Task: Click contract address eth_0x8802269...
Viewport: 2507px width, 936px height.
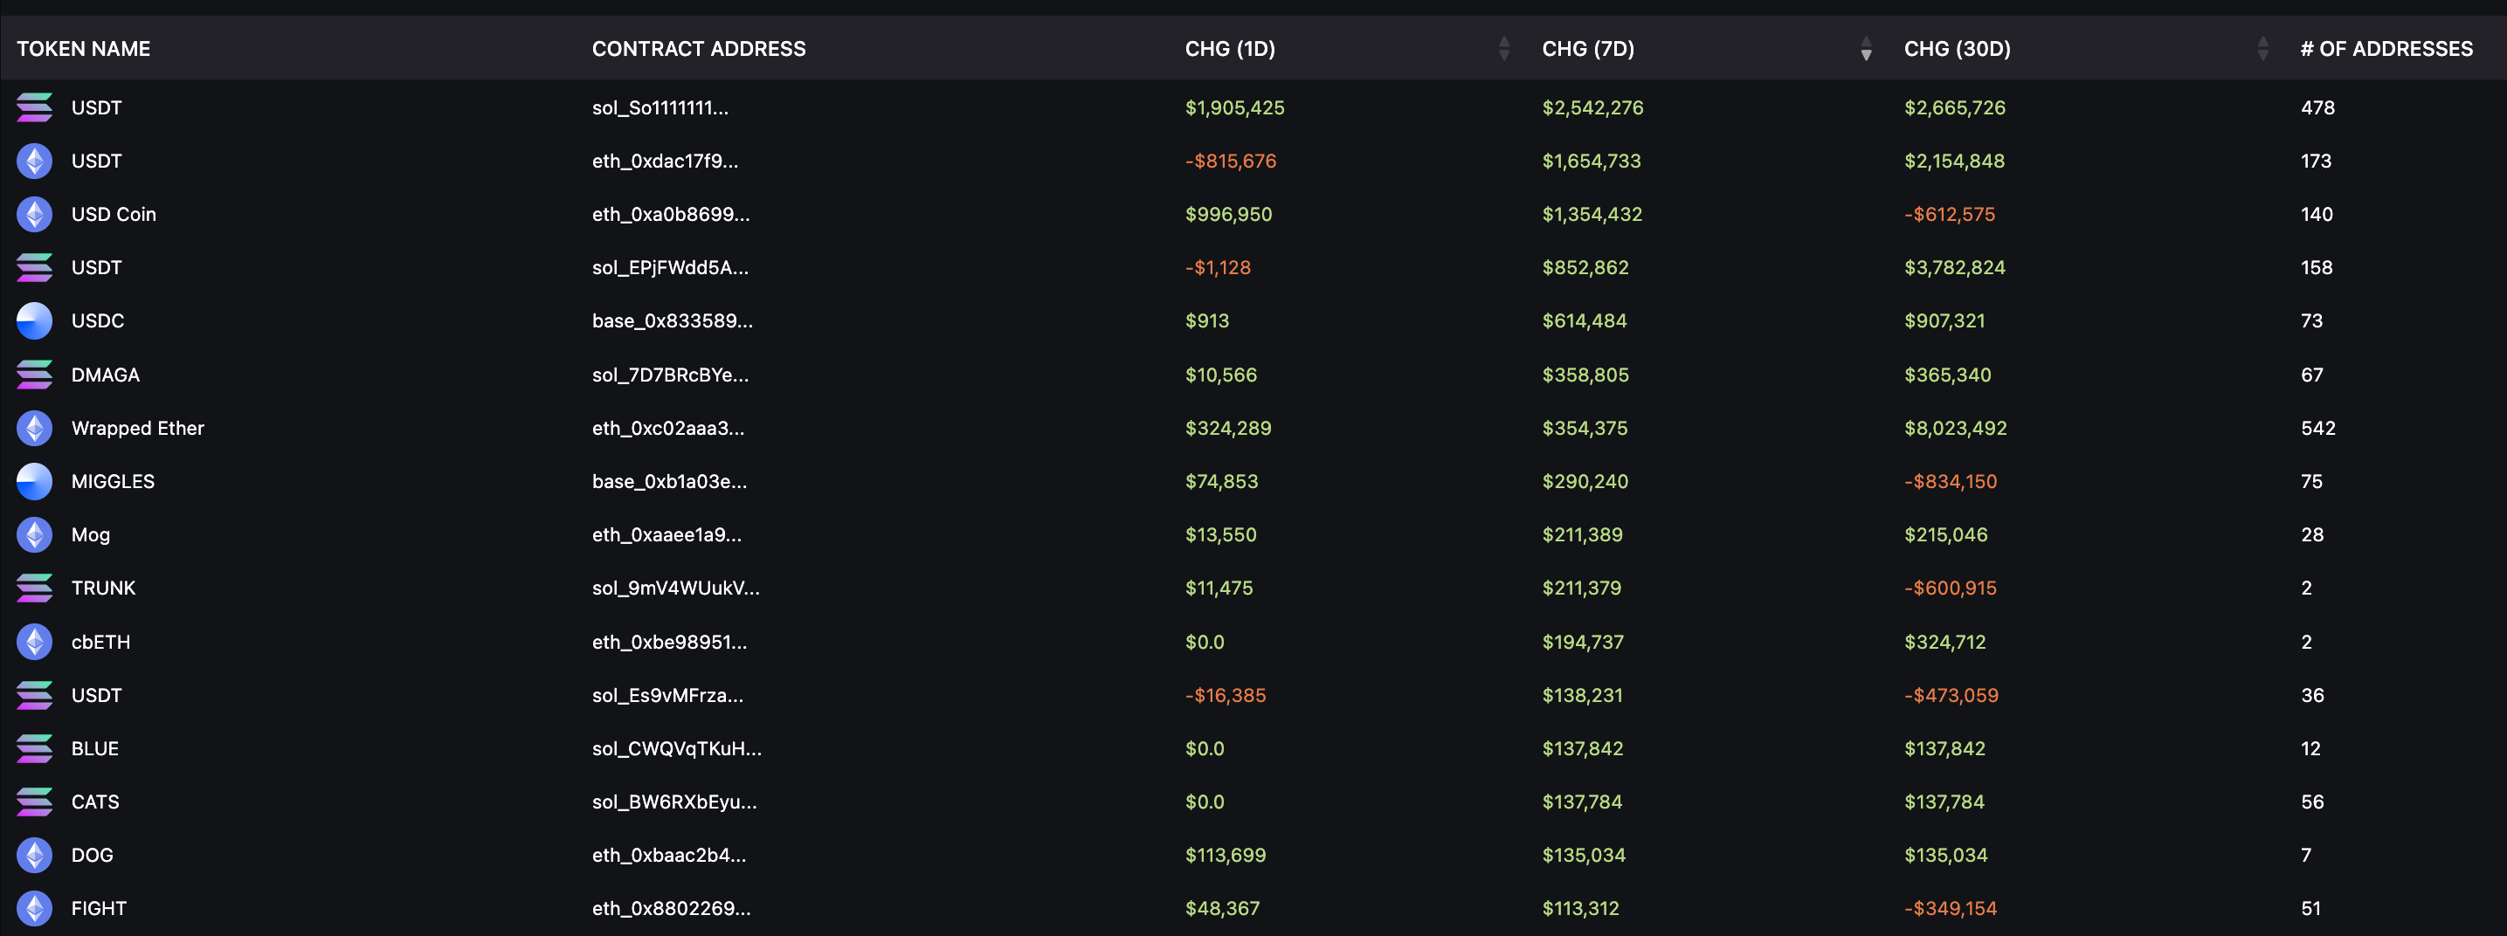Action: 671,909
